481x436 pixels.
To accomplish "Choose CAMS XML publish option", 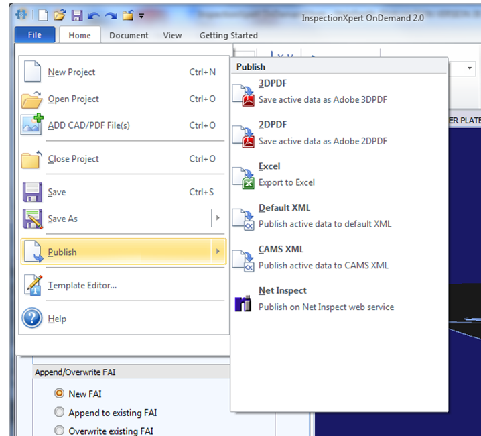I will pyautogui.click(x=339, y=258).
